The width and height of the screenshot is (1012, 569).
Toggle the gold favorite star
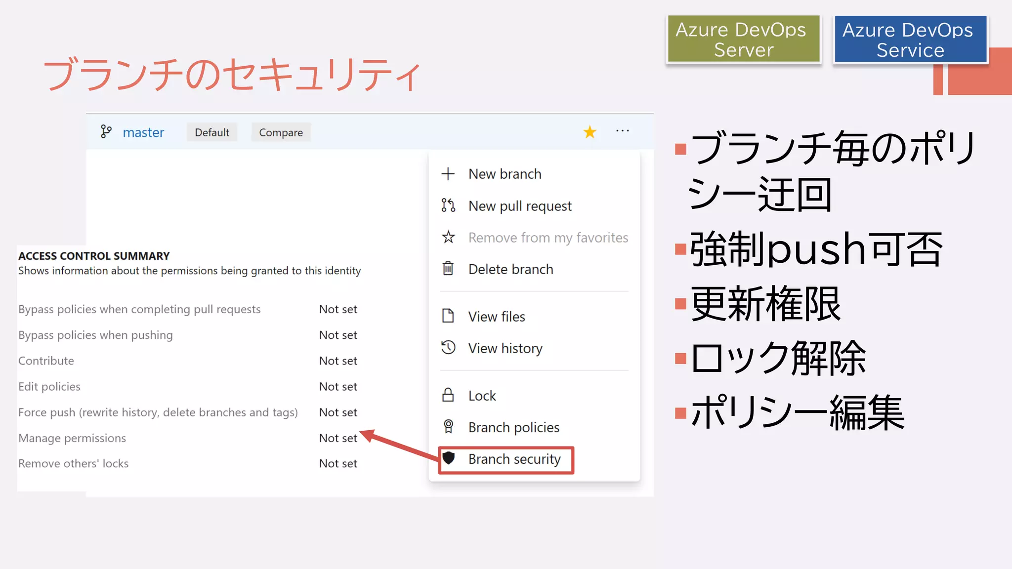[x=590, y=132]
